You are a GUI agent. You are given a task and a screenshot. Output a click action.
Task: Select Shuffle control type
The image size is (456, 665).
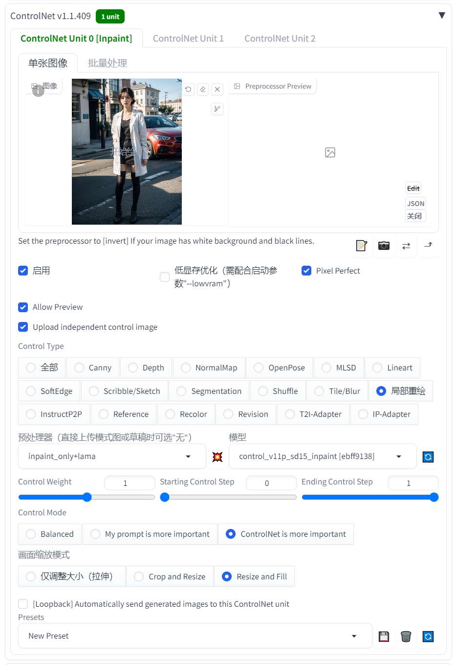tap(278, 391)
